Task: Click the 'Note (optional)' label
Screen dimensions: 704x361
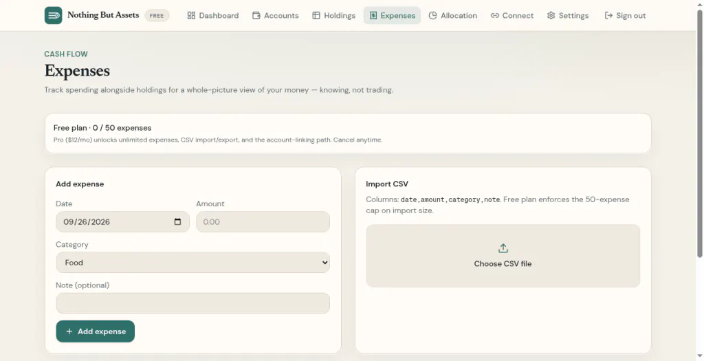Action: point(82,285)
